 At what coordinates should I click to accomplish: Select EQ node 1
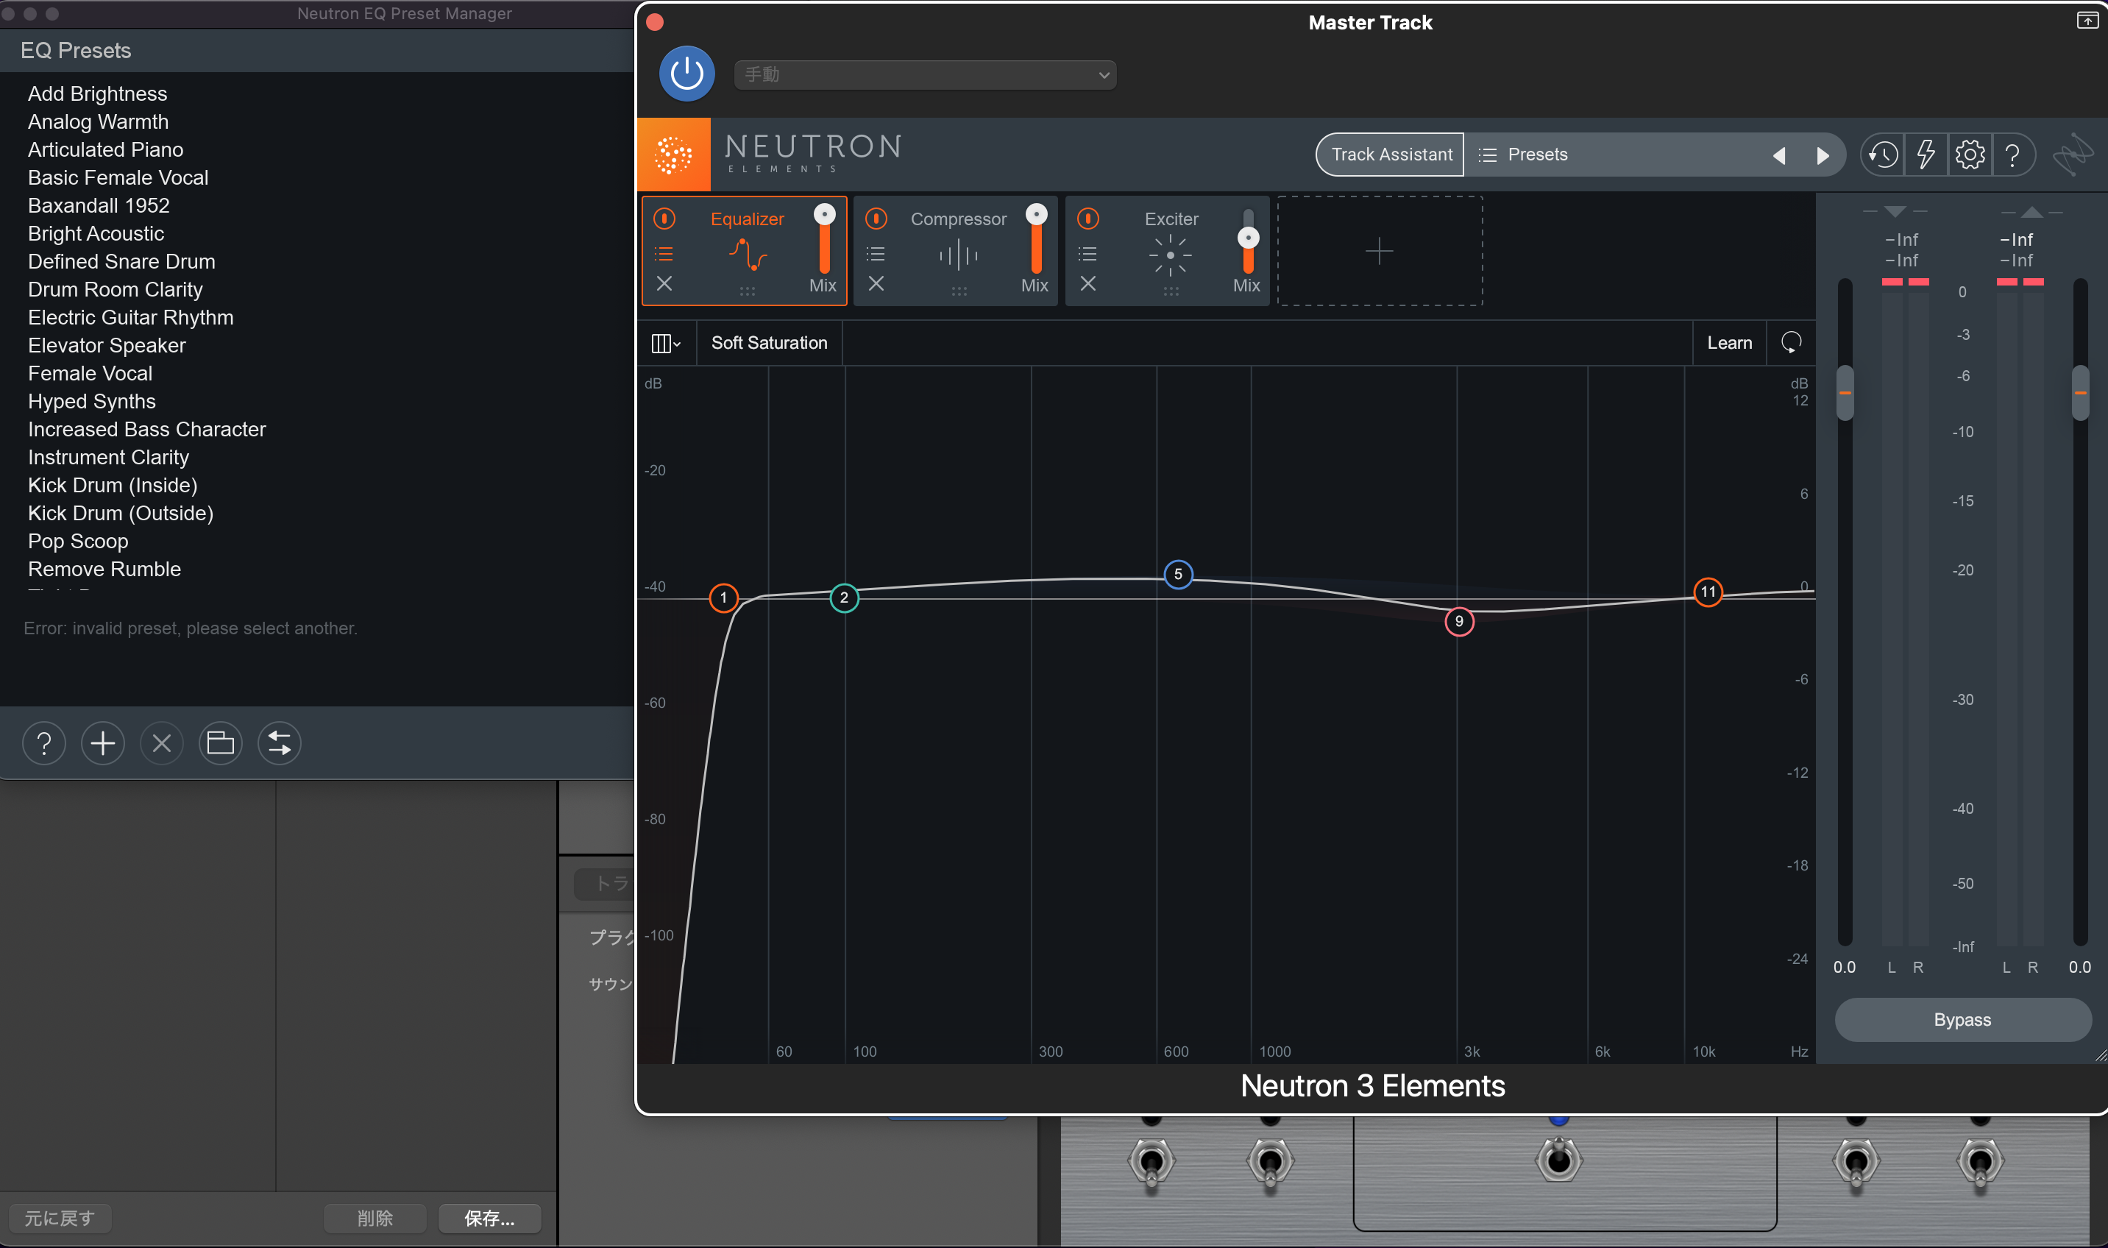(723, 598)
